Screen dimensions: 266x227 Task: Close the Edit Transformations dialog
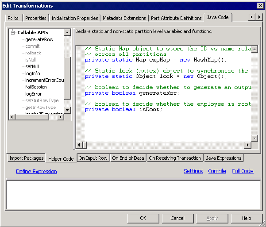pyautogui.click(x=260, y=6)
